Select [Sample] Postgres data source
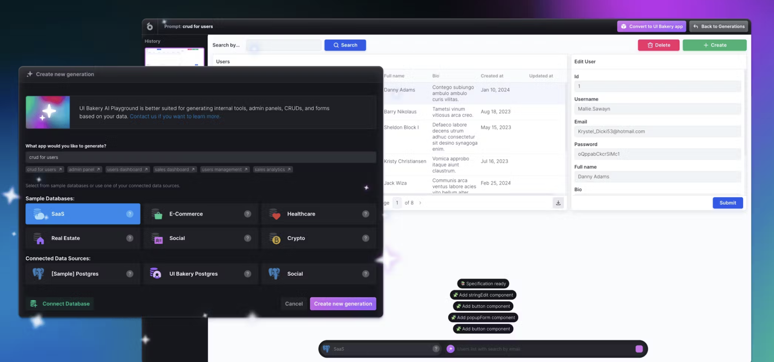 click(x=83, y=274)
